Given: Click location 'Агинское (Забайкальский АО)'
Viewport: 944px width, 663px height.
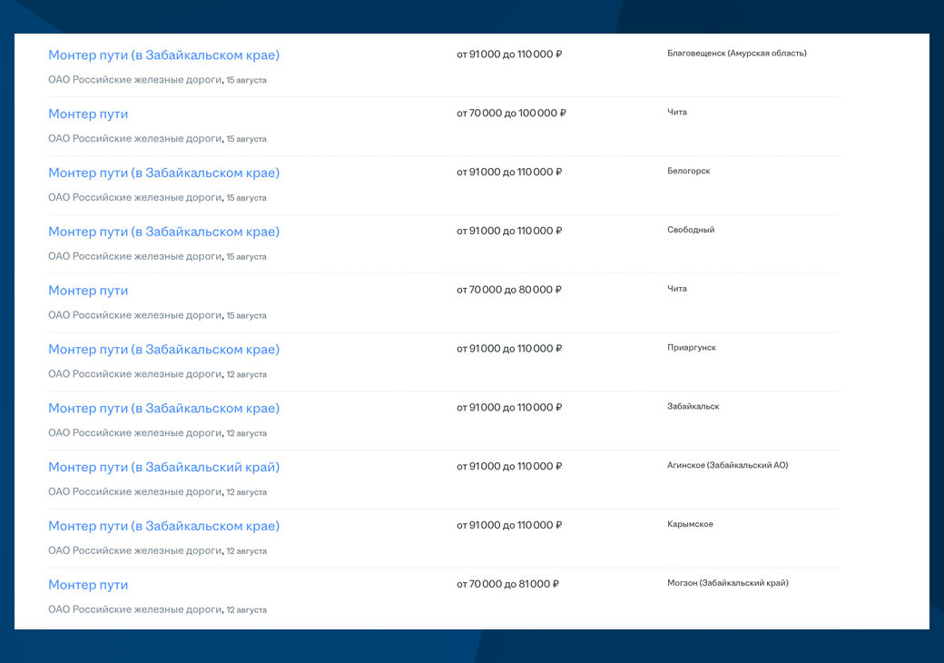Looking at the screenshot, I should (727, 465).
